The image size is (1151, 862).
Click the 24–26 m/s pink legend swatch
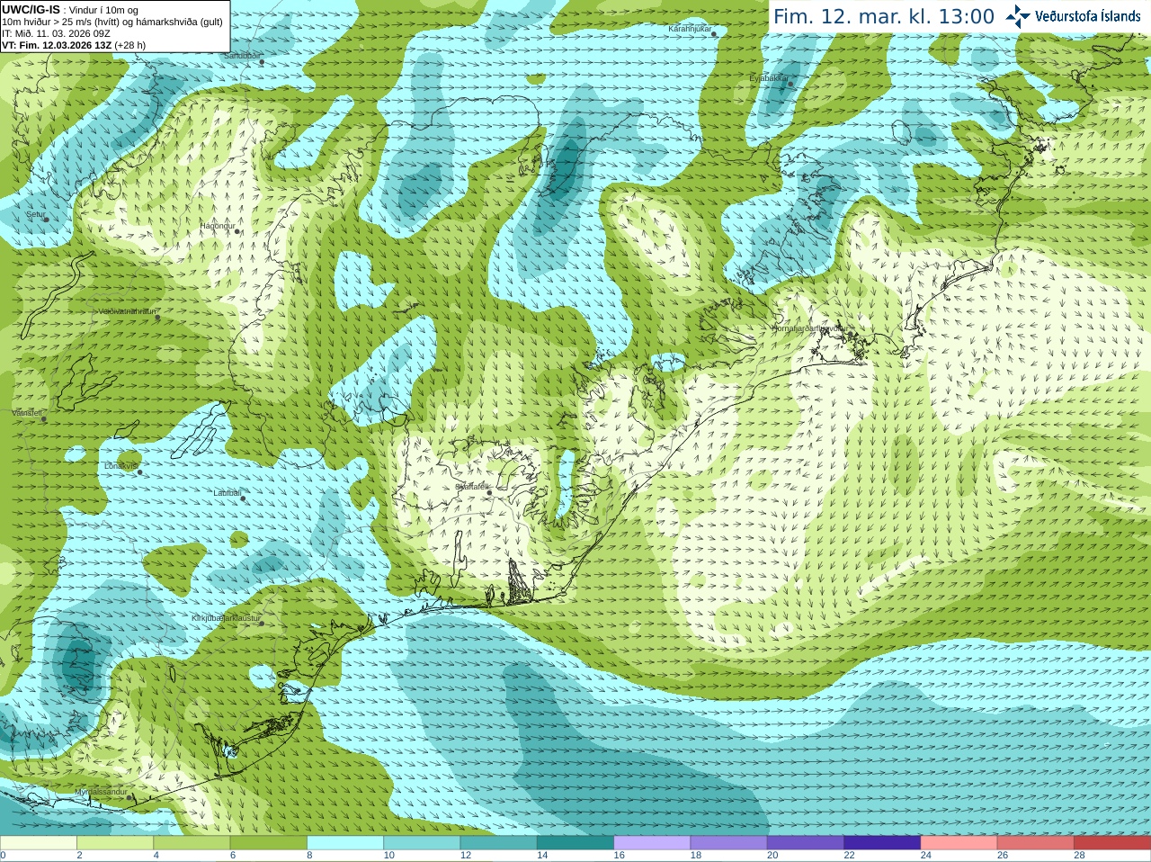[959, 843]
